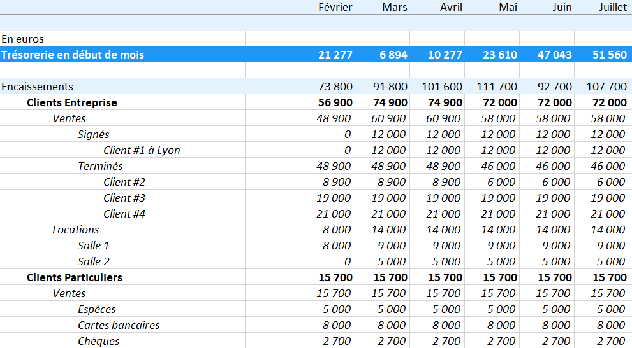Click Encaissements value 91 800 for Mars
Image resolution: width=632 pixels, height=348 pixels.
[x=390, y=87]
